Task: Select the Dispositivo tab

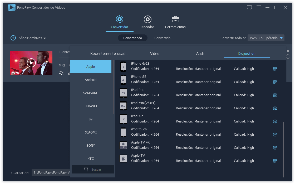Action: 247,54
